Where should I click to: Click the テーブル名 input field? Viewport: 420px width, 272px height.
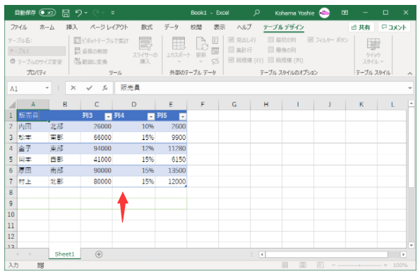click(x=37, y=51)
